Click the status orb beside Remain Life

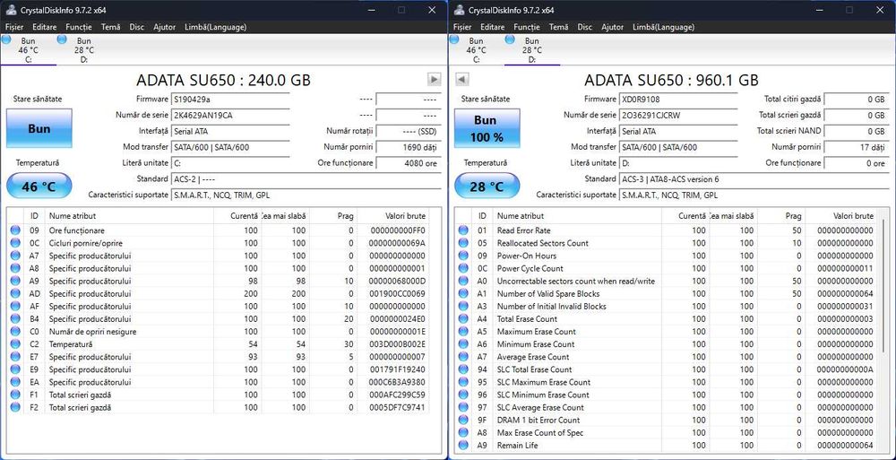pos(463,446)
